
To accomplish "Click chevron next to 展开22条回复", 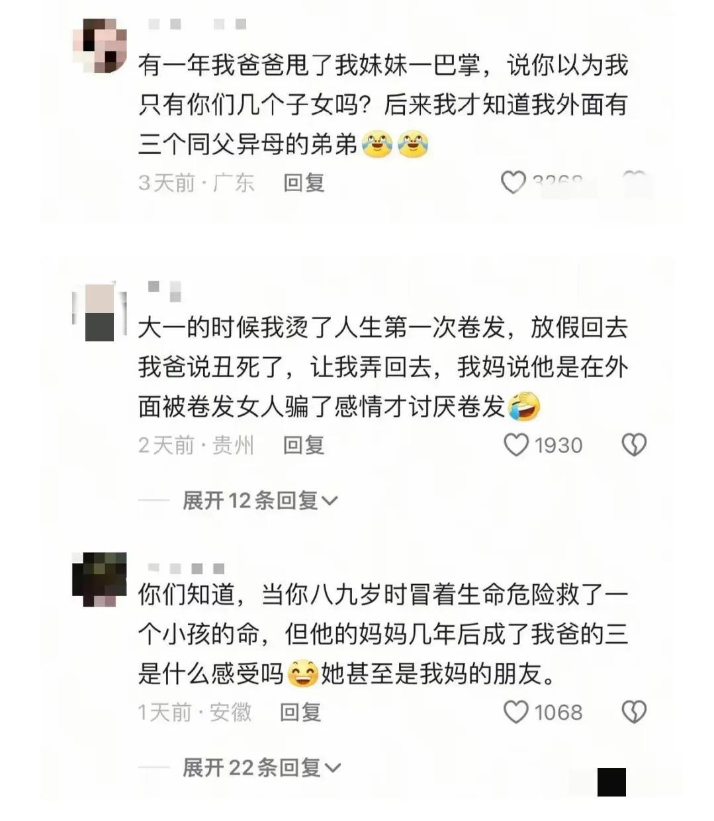I will (332, 769).
